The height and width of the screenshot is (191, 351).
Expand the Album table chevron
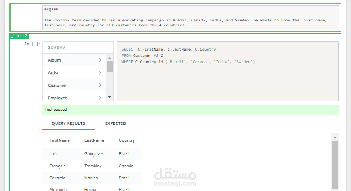click(x=100, y=60)
